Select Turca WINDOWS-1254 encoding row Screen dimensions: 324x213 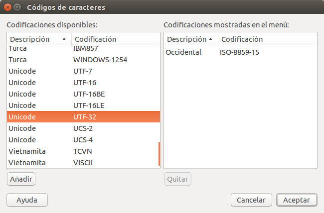click(83, 60)
